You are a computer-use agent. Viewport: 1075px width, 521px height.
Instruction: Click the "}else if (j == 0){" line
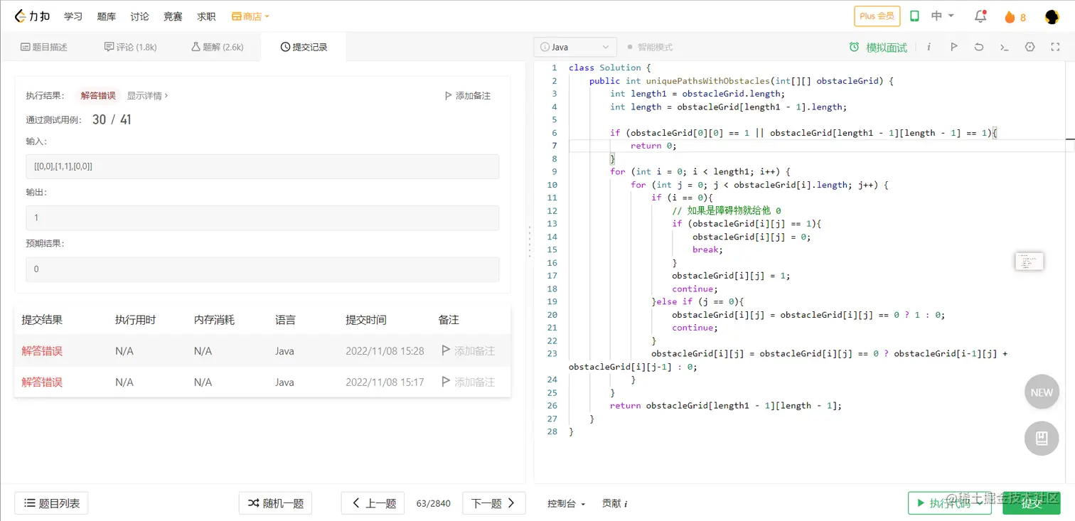[x=697, y=301]
